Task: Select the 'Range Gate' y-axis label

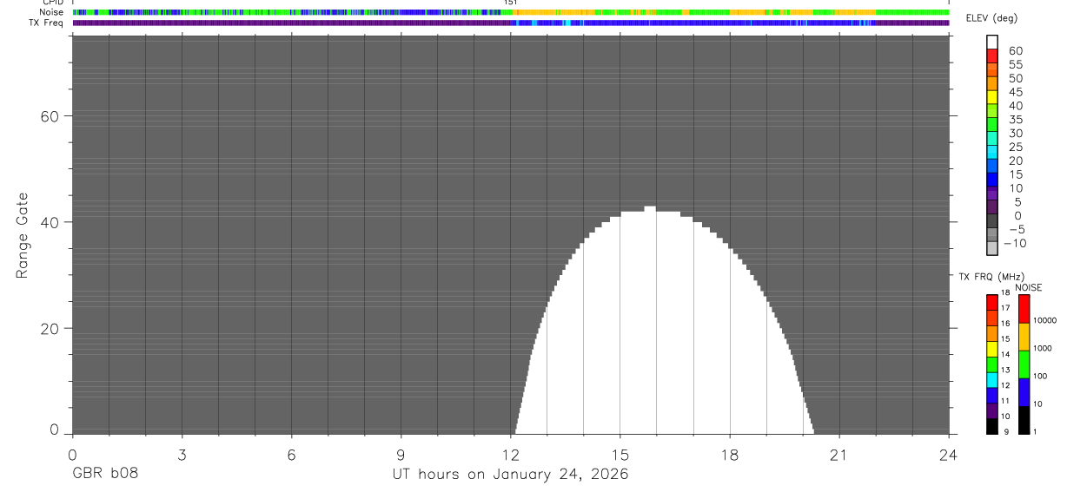Action: point(23,235)
